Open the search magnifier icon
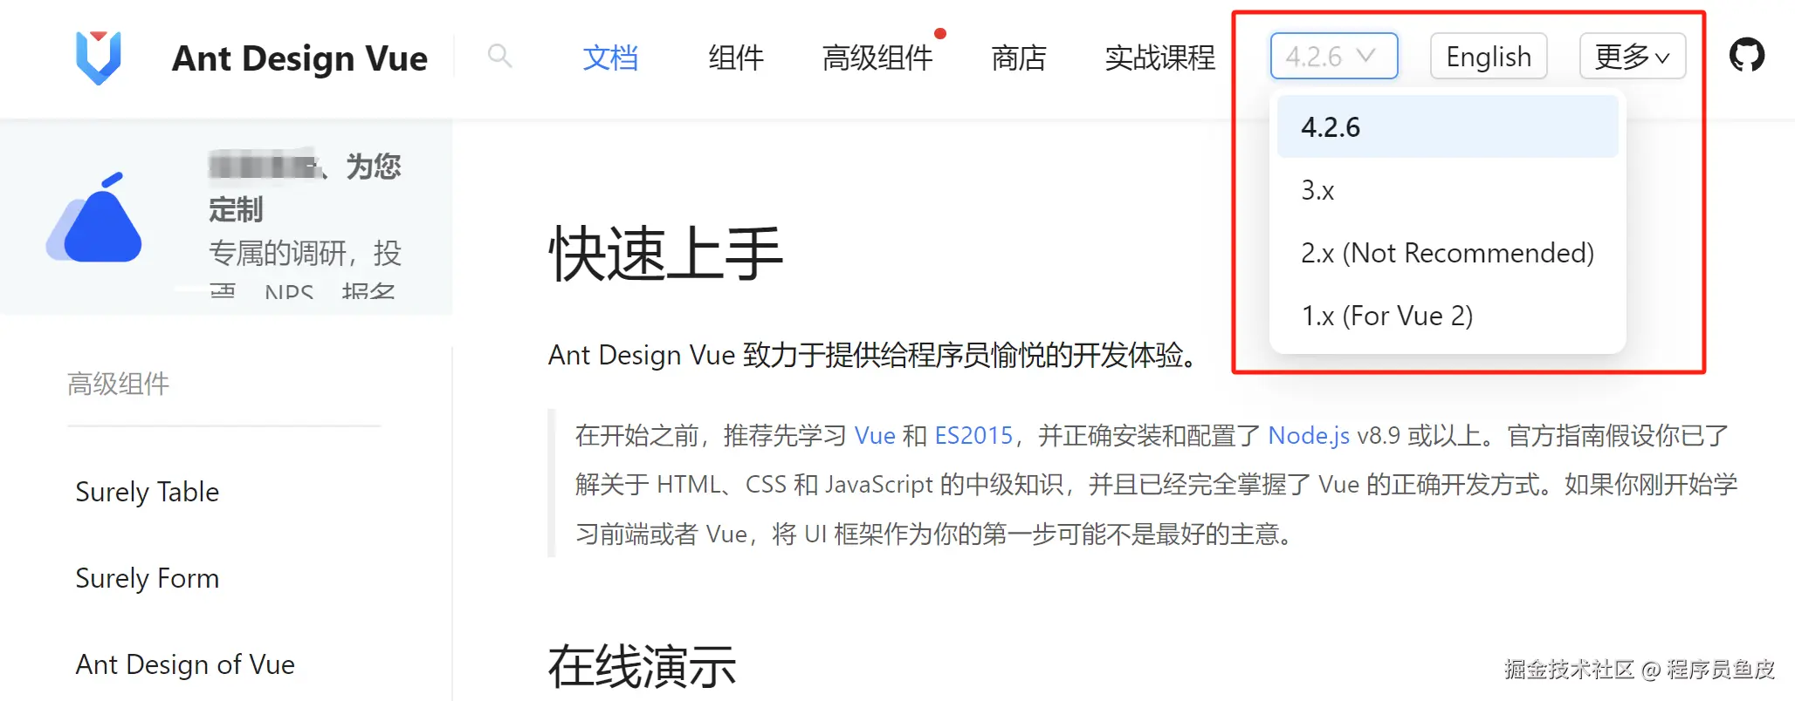Viewport: 1795px width, 701px height. 499,57
